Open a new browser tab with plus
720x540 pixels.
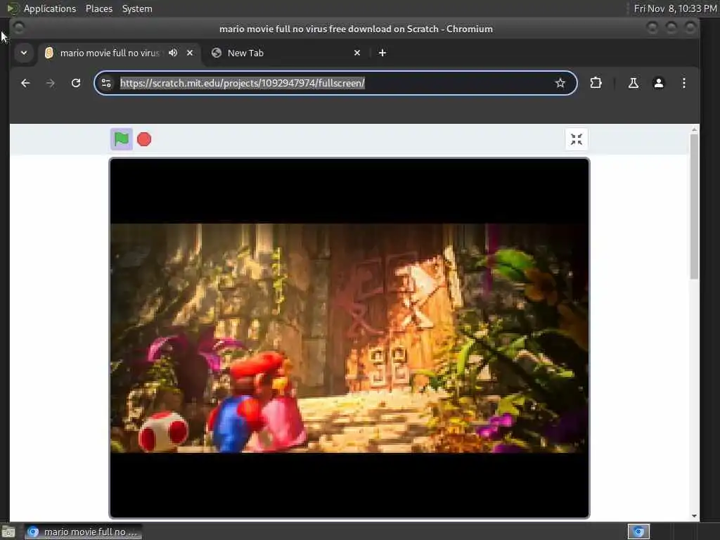pyautogui.click(x=382, y=53)
